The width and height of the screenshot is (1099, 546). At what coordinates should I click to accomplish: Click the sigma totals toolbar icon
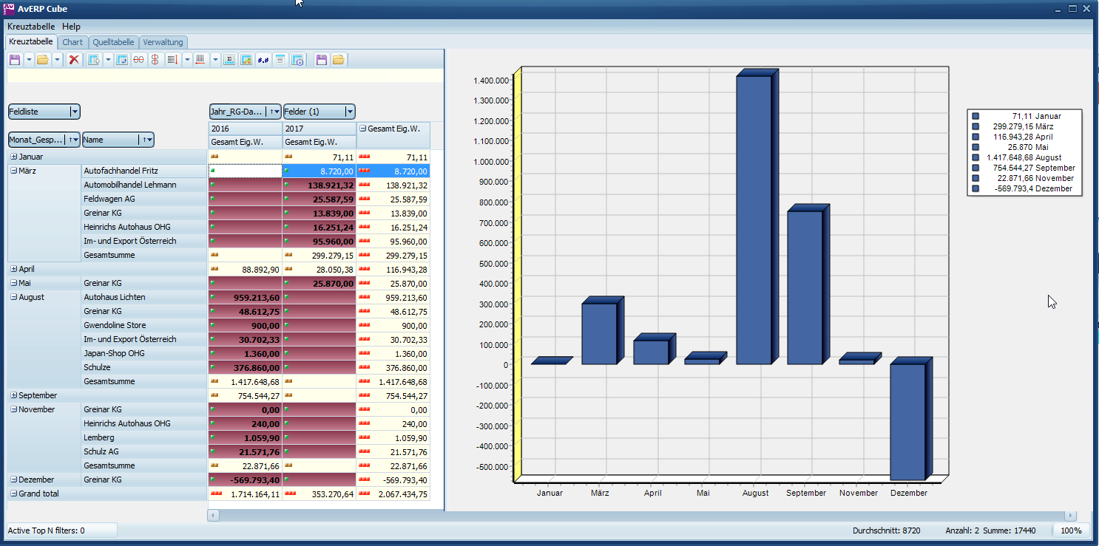point(229,60)
